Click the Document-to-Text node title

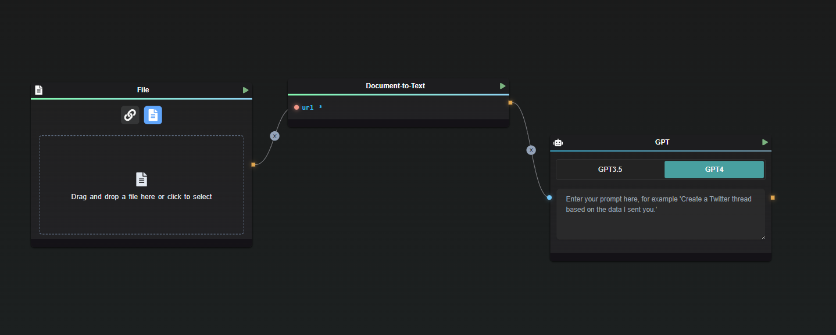click(395, 86)
